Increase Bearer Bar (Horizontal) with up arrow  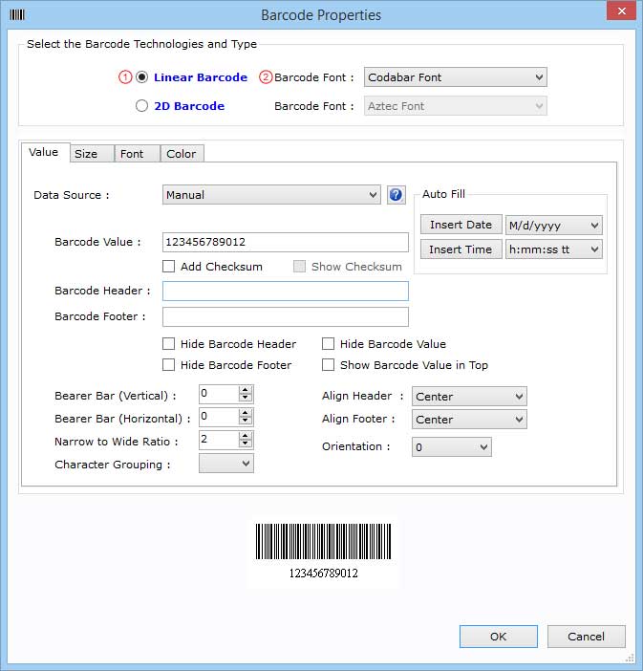tap(246, 413)
